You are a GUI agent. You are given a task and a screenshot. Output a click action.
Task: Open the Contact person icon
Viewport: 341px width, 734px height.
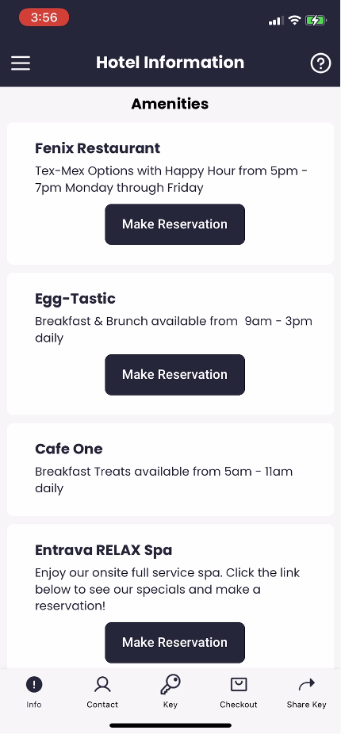[102, 685]
